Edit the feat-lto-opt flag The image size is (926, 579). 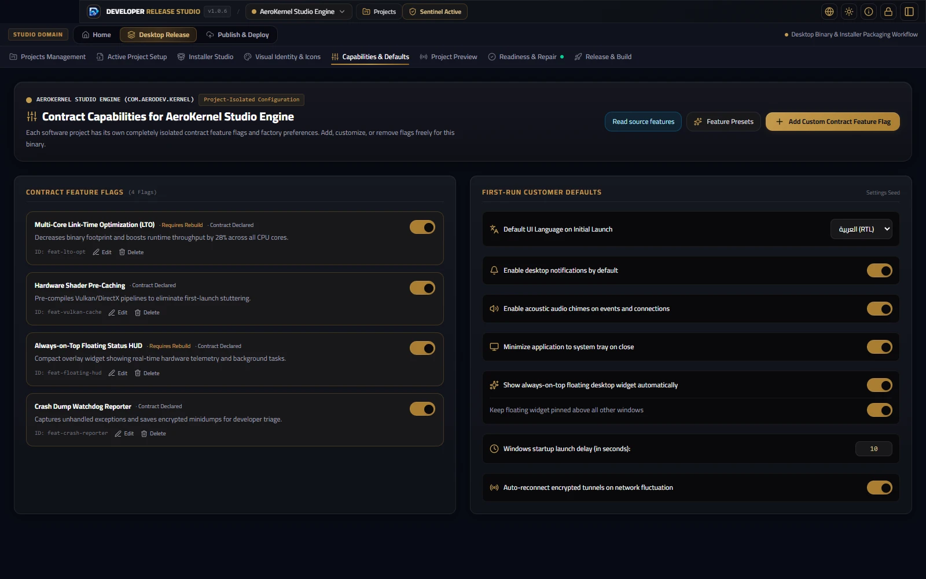[x=102, y=252]
